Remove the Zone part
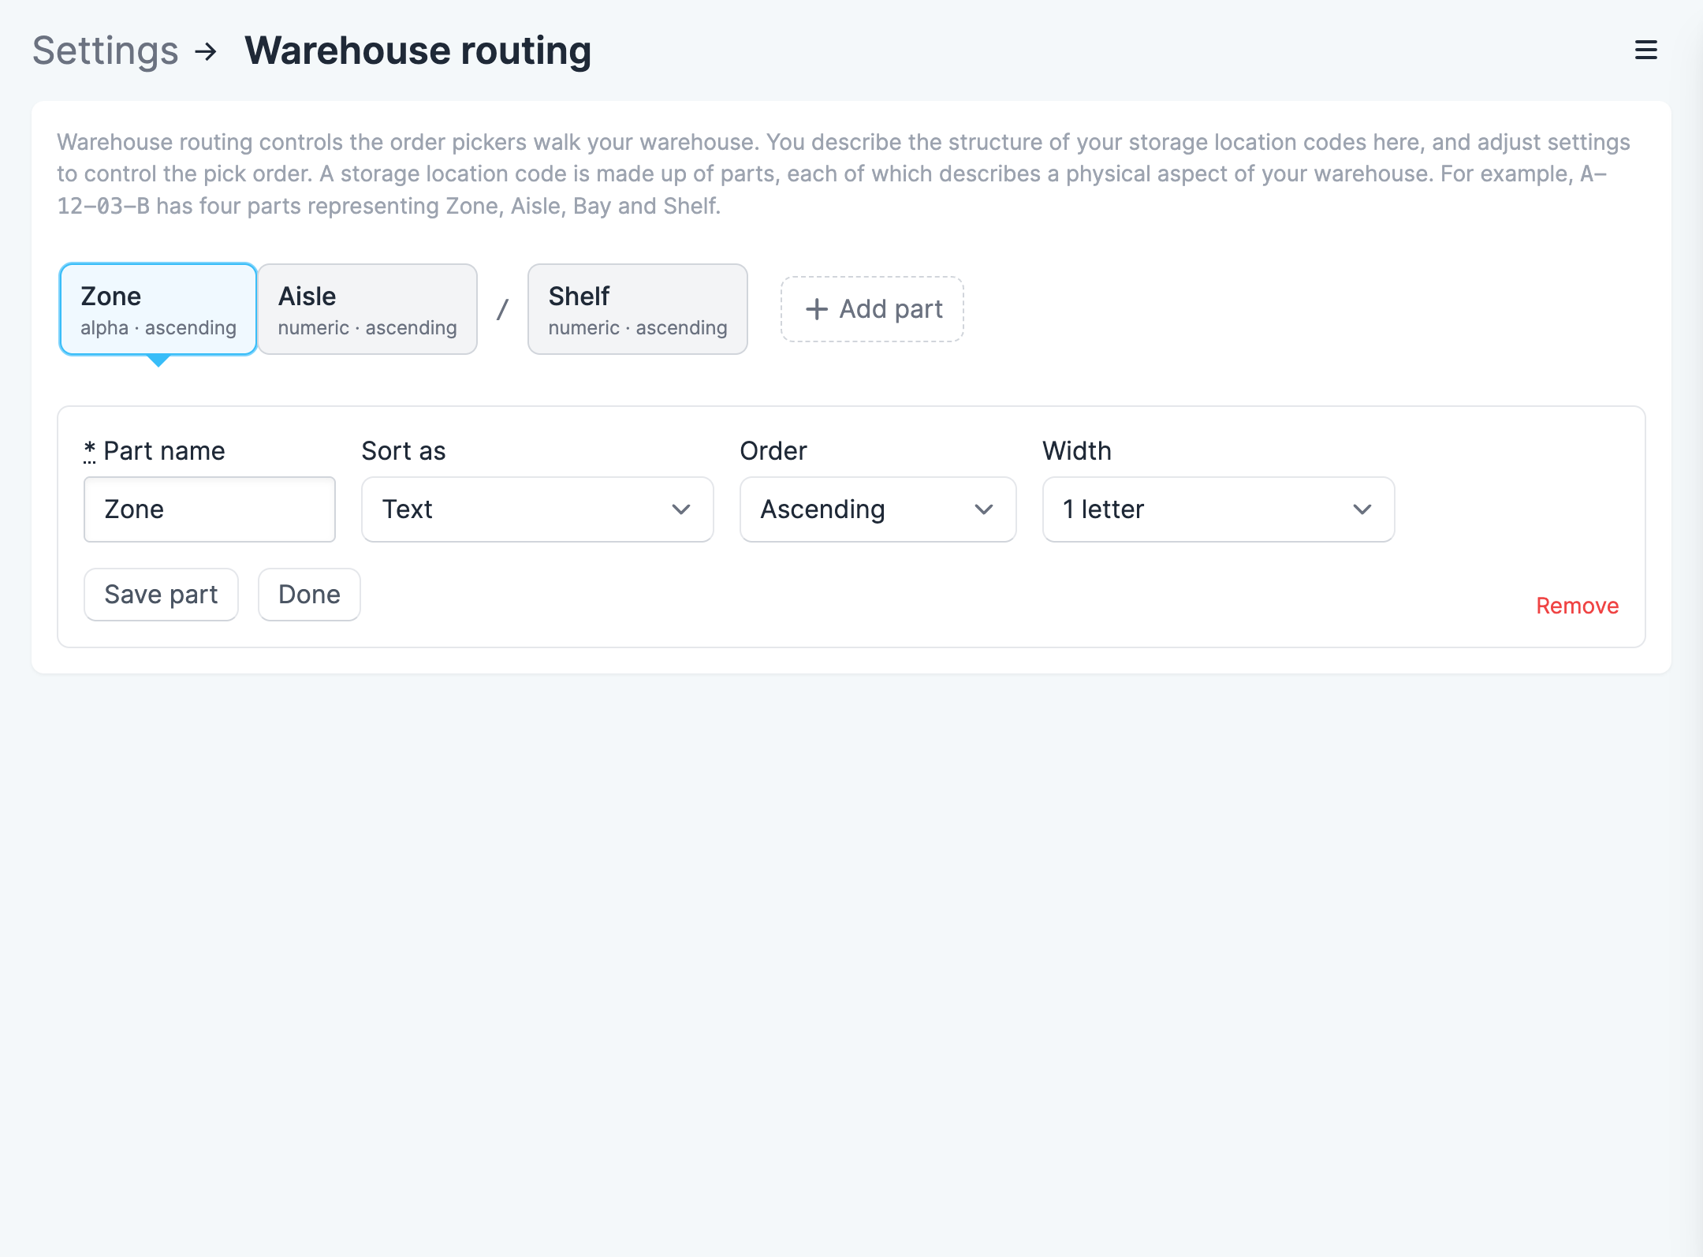The image size is (1703, 1257). (1577, 606)
